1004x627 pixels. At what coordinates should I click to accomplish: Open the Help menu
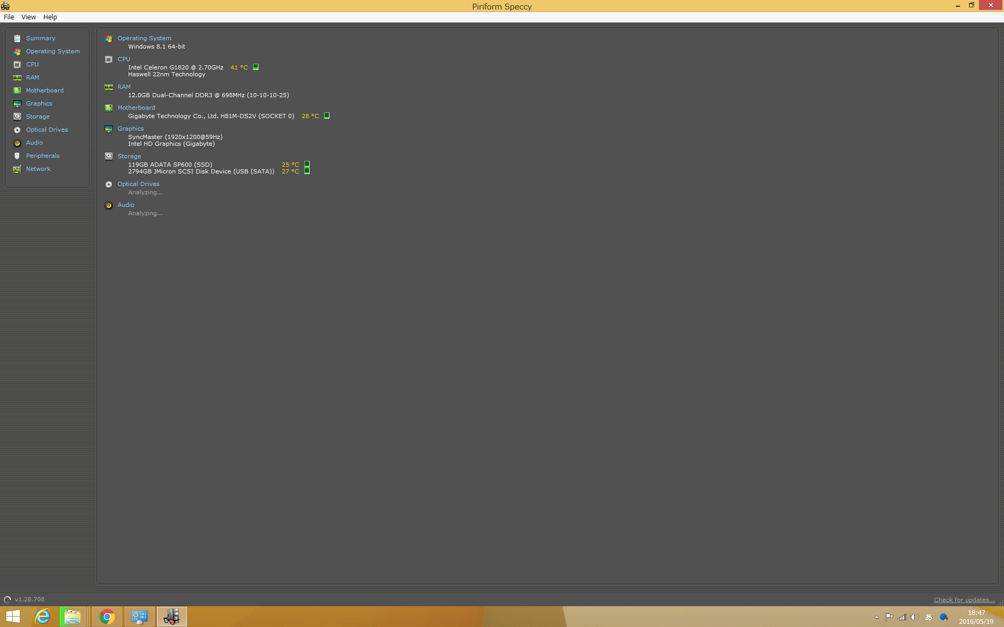pos(50,17)
